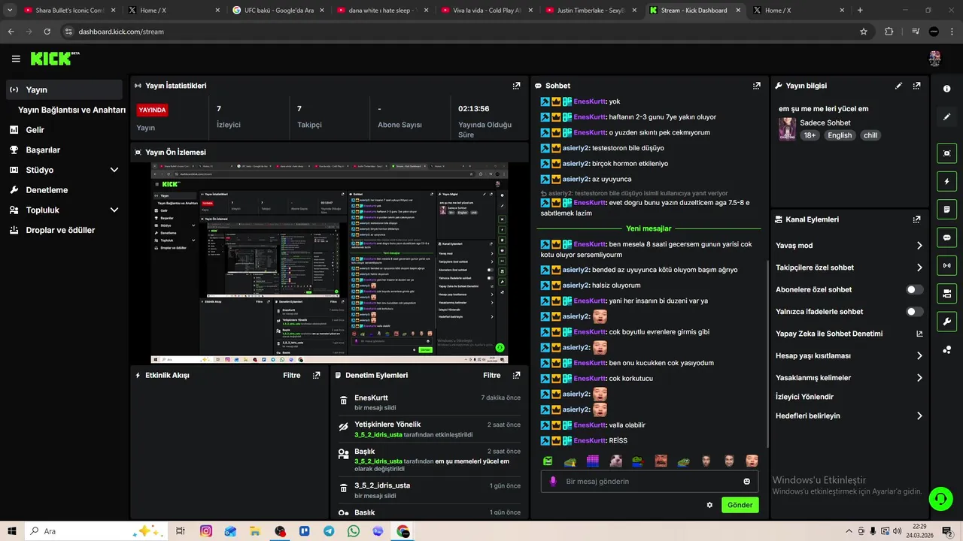Click the English tag in stream info
This screenshot has height=541, width=963.
pyautogui.click(x=840, y=135)
